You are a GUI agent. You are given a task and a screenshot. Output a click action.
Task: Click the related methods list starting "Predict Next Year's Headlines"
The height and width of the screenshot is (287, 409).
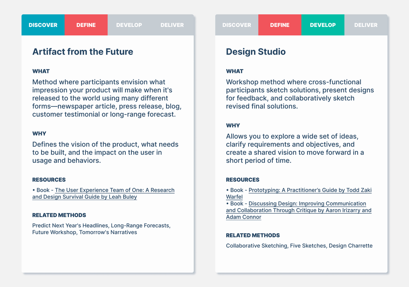101,229
